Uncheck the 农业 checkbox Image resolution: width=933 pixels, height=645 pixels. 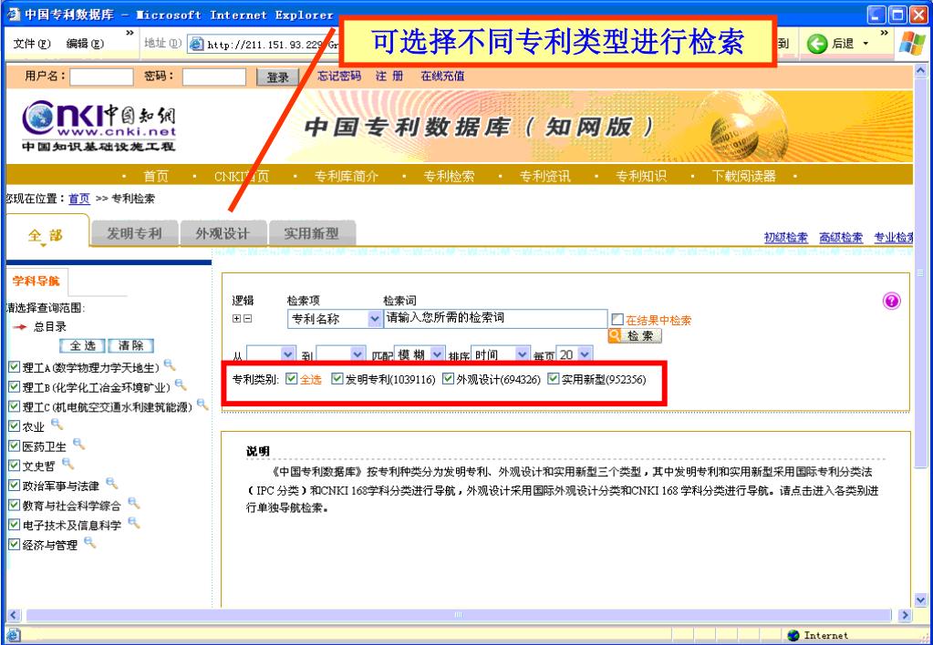click(x=14, y=425)
